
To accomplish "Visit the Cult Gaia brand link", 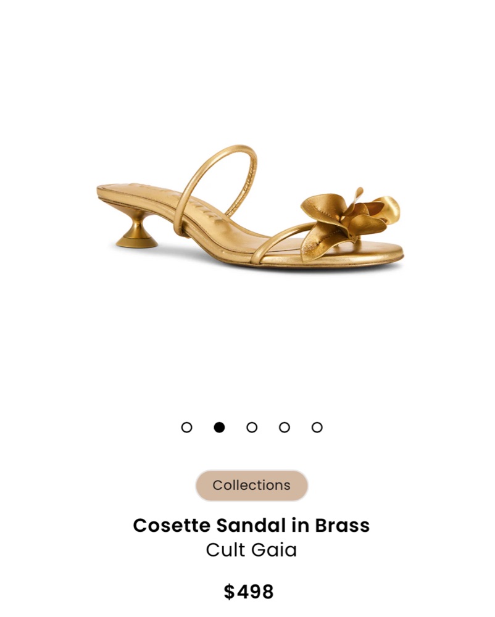I will click(251, 550).
